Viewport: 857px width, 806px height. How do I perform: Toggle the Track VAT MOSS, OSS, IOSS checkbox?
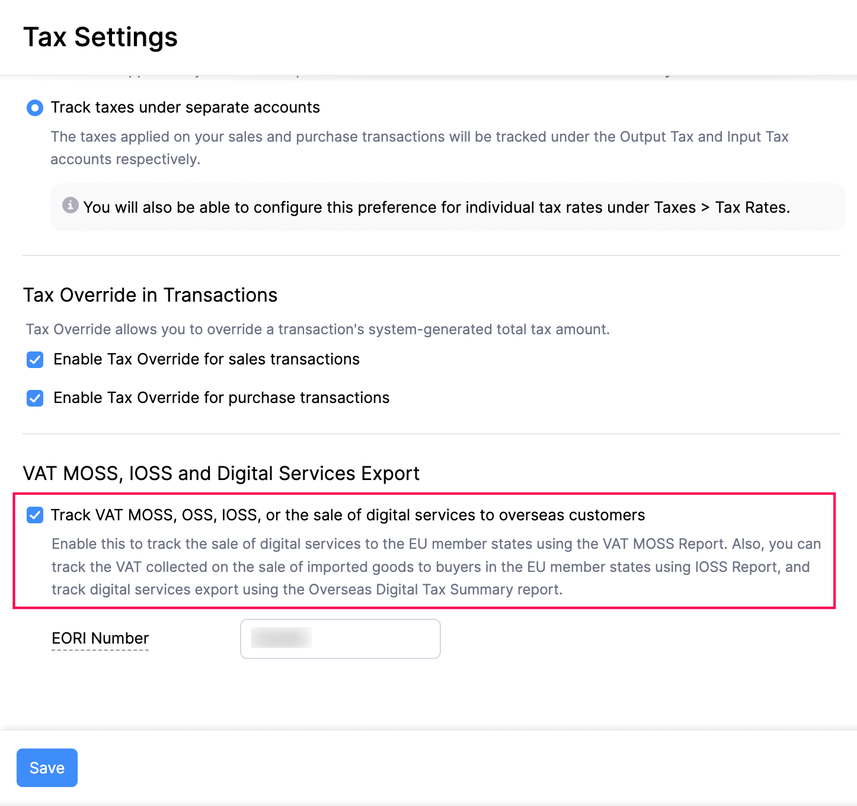[35, 515]
